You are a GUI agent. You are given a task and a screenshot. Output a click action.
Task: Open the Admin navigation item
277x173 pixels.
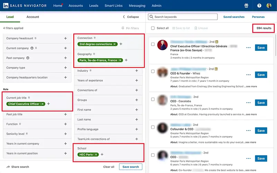tap(157, 6)
